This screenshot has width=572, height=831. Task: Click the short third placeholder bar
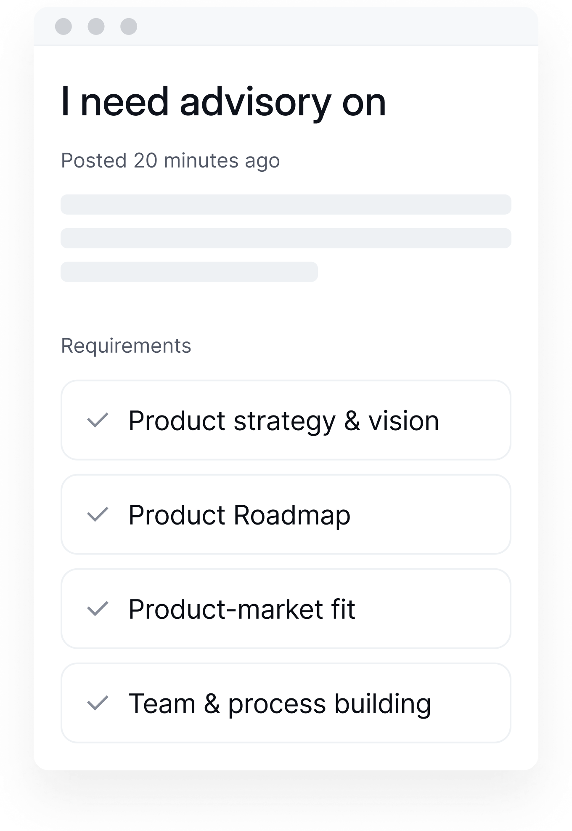click(x=189, y=272)
